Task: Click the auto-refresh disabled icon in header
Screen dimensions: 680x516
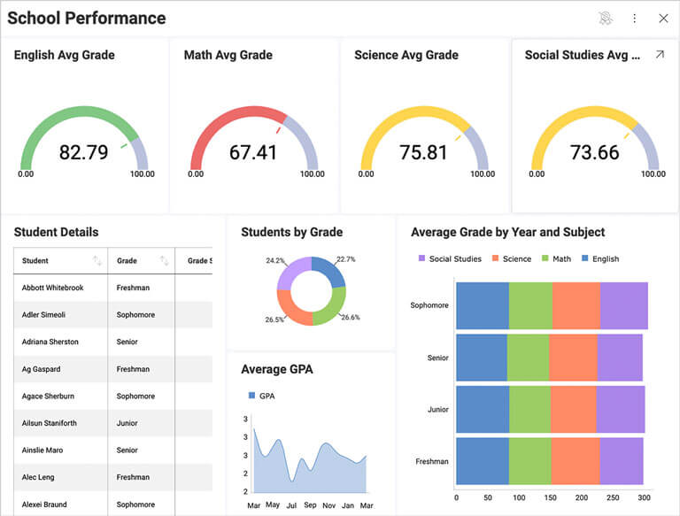Action: 606,18
